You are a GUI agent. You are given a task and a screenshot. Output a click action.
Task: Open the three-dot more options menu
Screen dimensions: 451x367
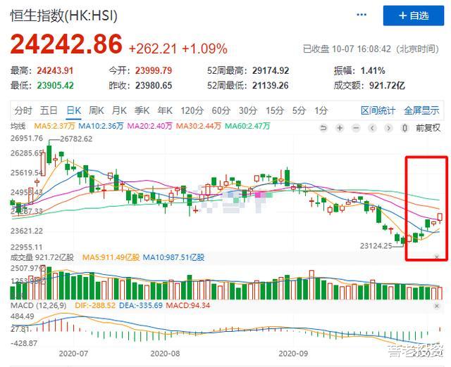tap(362, 15)
